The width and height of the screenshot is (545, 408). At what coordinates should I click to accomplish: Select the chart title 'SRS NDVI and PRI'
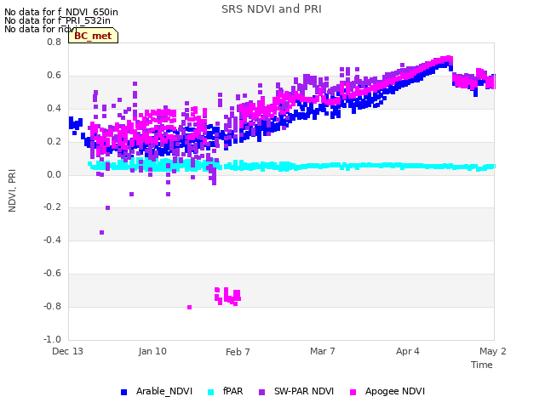272,9
